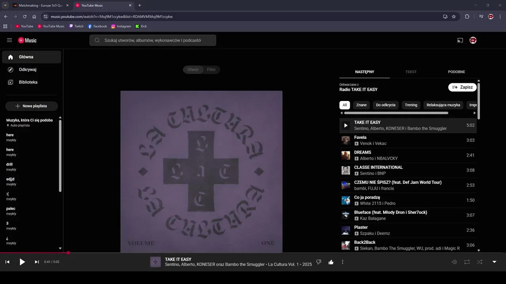Click the DREAMS thumbnail in queue
506x284 pixels.
click(346, 155)
